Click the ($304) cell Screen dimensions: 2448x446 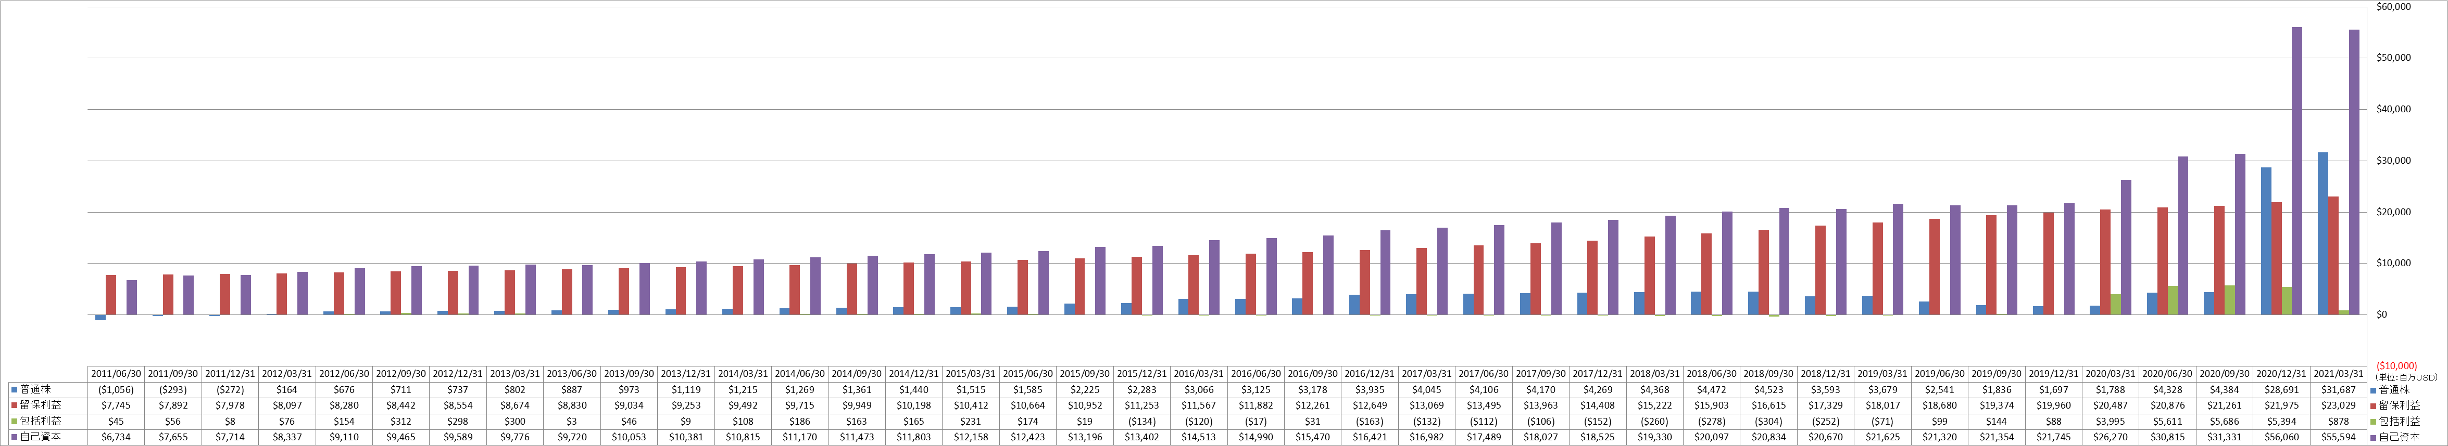coord(1768,422)
